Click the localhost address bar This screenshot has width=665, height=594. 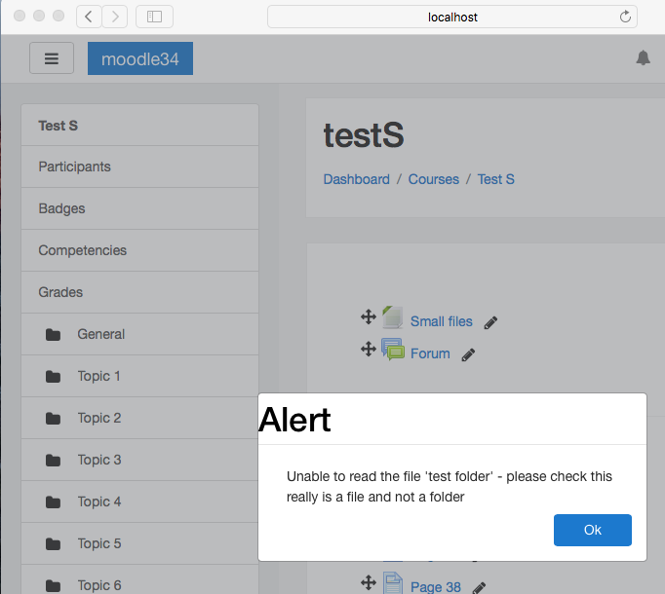452,17
